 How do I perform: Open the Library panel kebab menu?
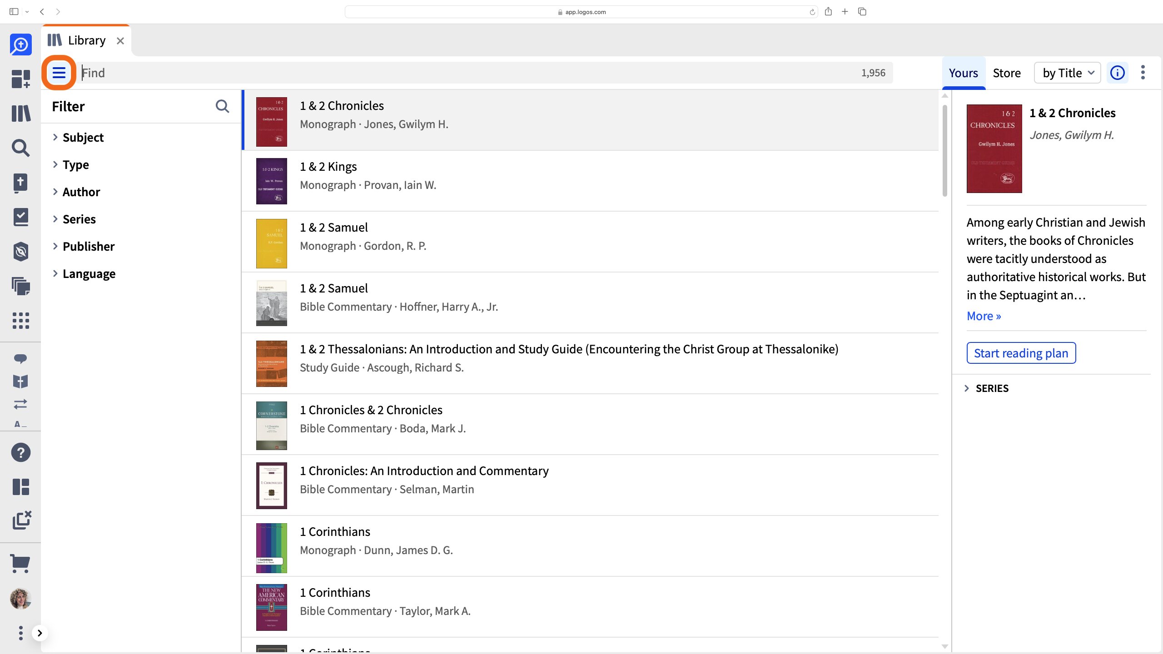[1143, 73]
